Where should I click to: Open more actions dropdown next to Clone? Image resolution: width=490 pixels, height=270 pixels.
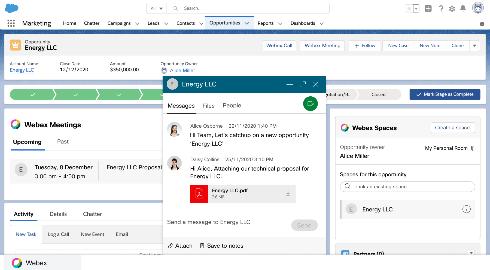[x=474, y=46]
